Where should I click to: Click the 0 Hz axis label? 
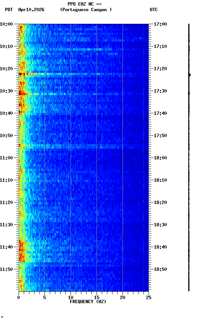[19, 298]
